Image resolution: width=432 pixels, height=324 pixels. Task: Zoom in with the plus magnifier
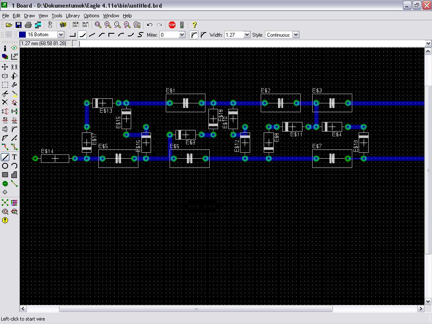[108, 25]
